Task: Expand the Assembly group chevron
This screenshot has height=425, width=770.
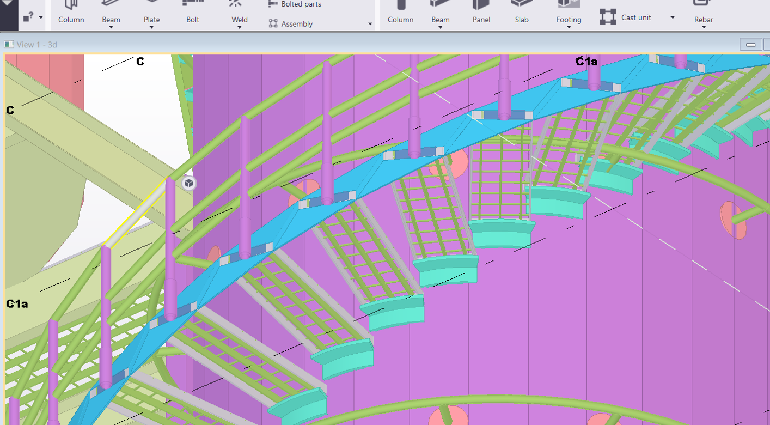Action: 370,24
